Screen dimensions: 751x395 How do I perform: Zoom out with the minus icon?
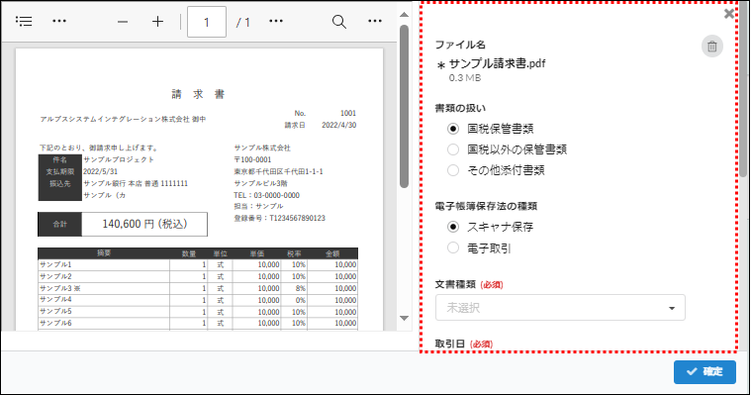(x=123, y=22)
